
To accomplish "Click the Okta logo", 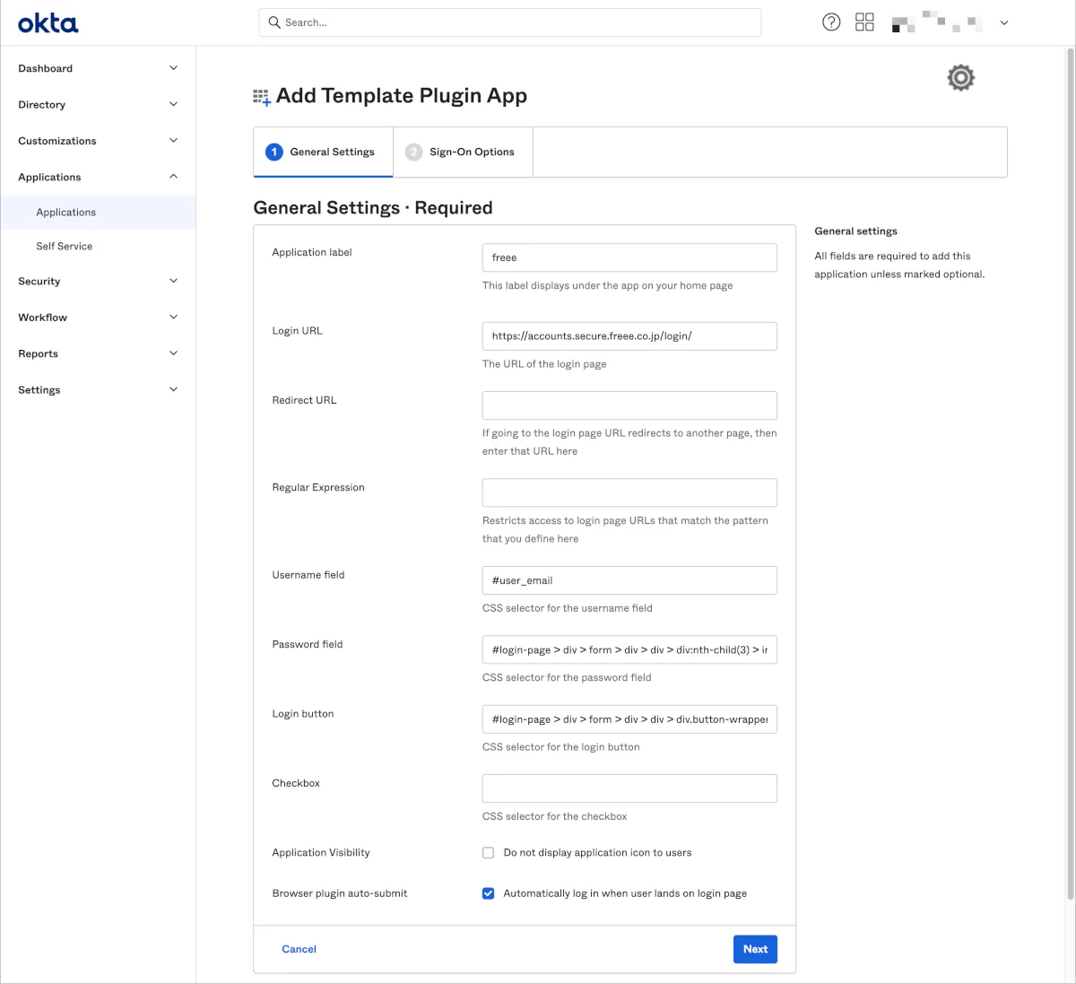I will tap(48, 23).
